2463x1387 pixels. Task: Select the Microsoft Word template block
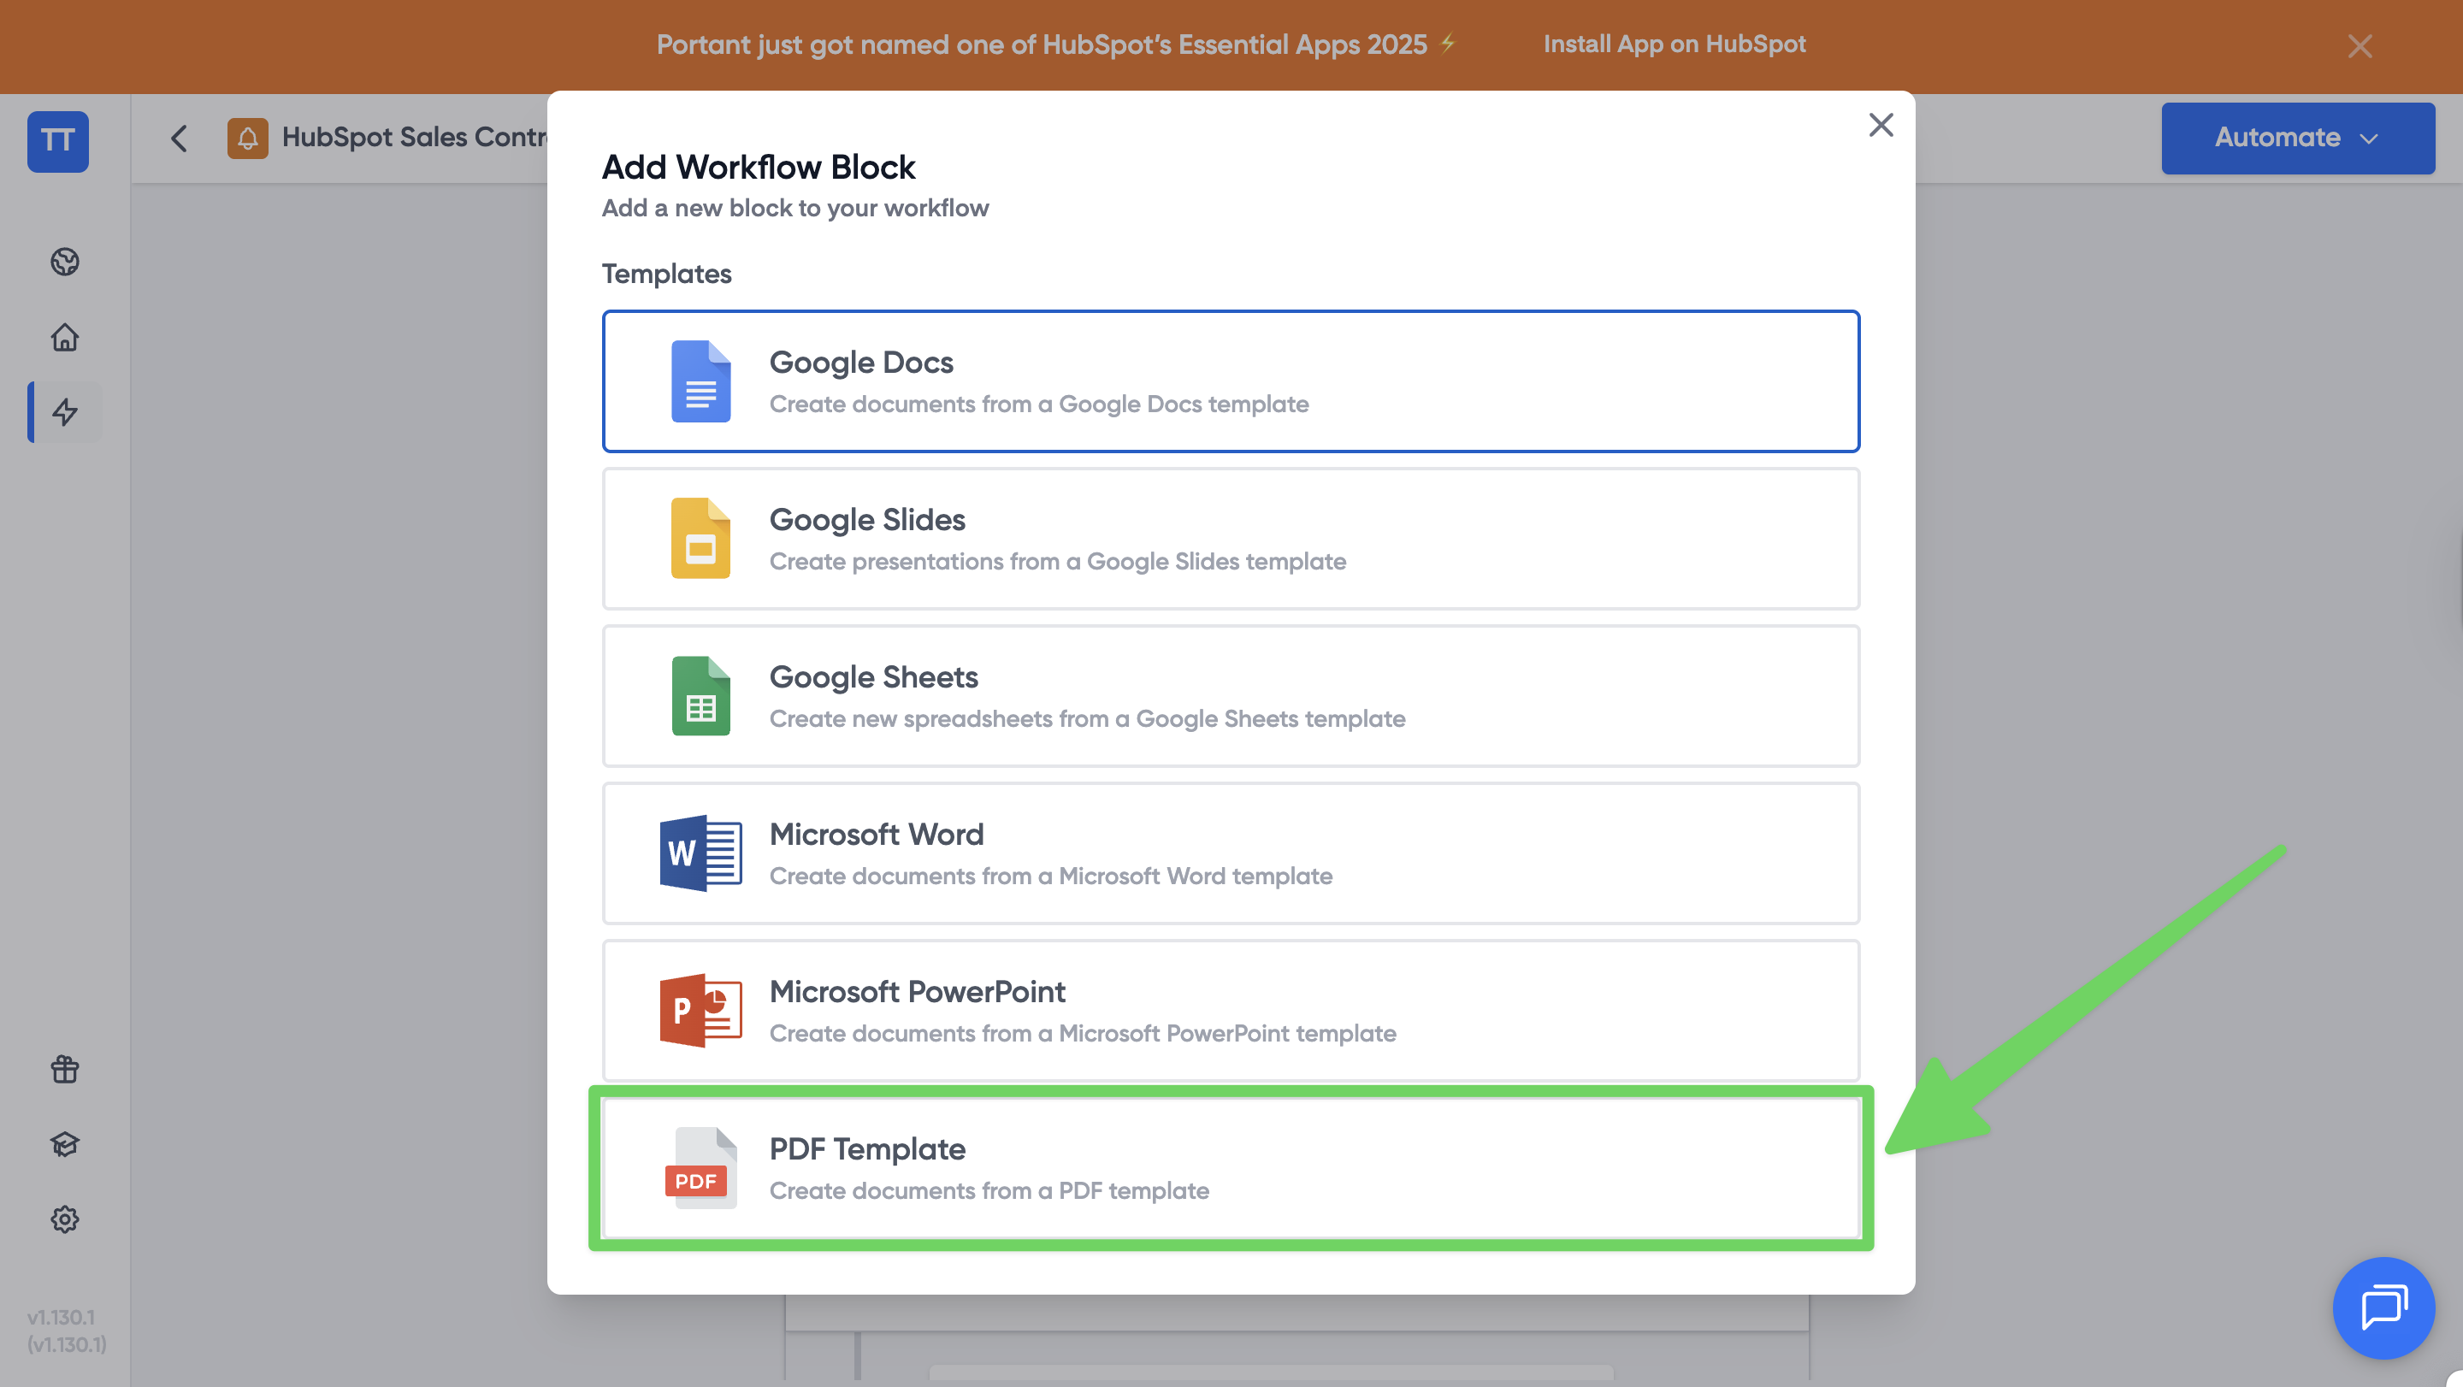[1231, 853]
